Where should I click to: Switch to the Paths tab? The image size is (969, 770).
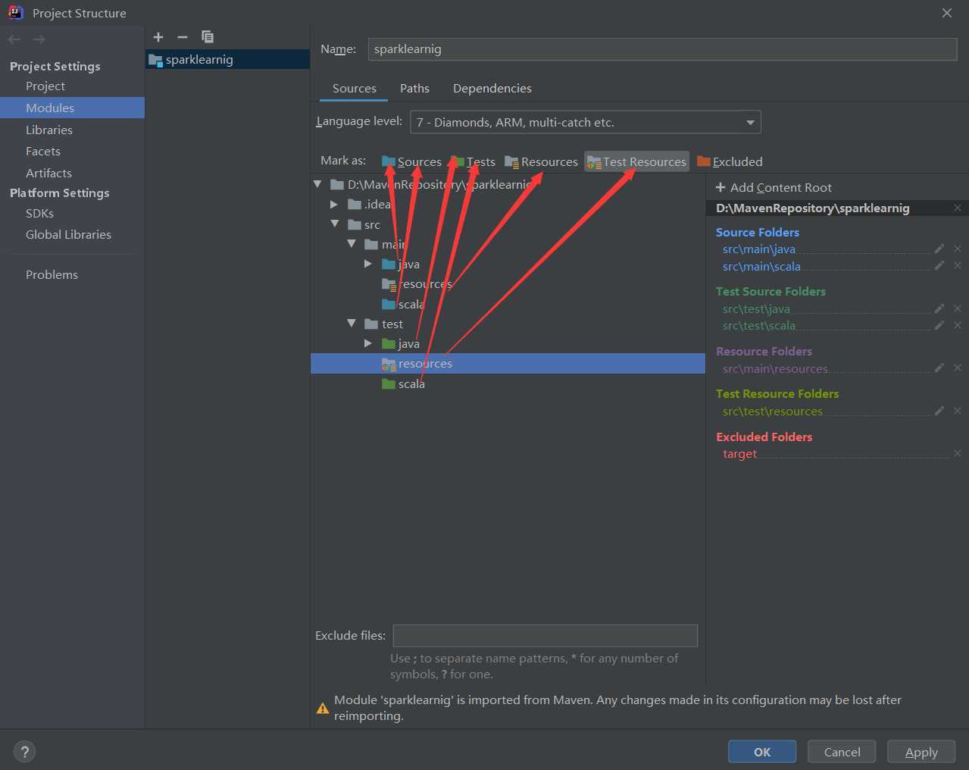pos(414,88)
